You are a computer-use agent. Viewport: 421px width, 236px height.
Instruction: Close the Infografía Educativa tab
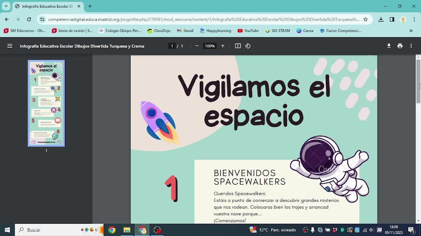[x=79, y=6]
